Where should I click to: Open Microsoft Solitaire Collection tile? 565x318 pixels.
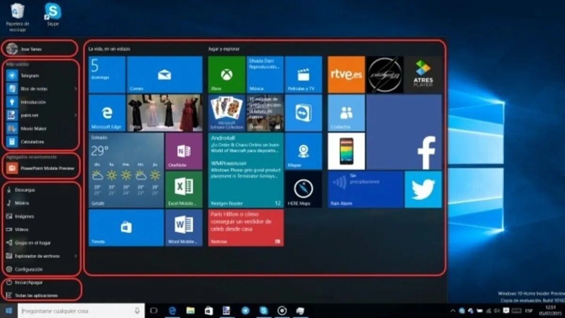tap(226, 113)
